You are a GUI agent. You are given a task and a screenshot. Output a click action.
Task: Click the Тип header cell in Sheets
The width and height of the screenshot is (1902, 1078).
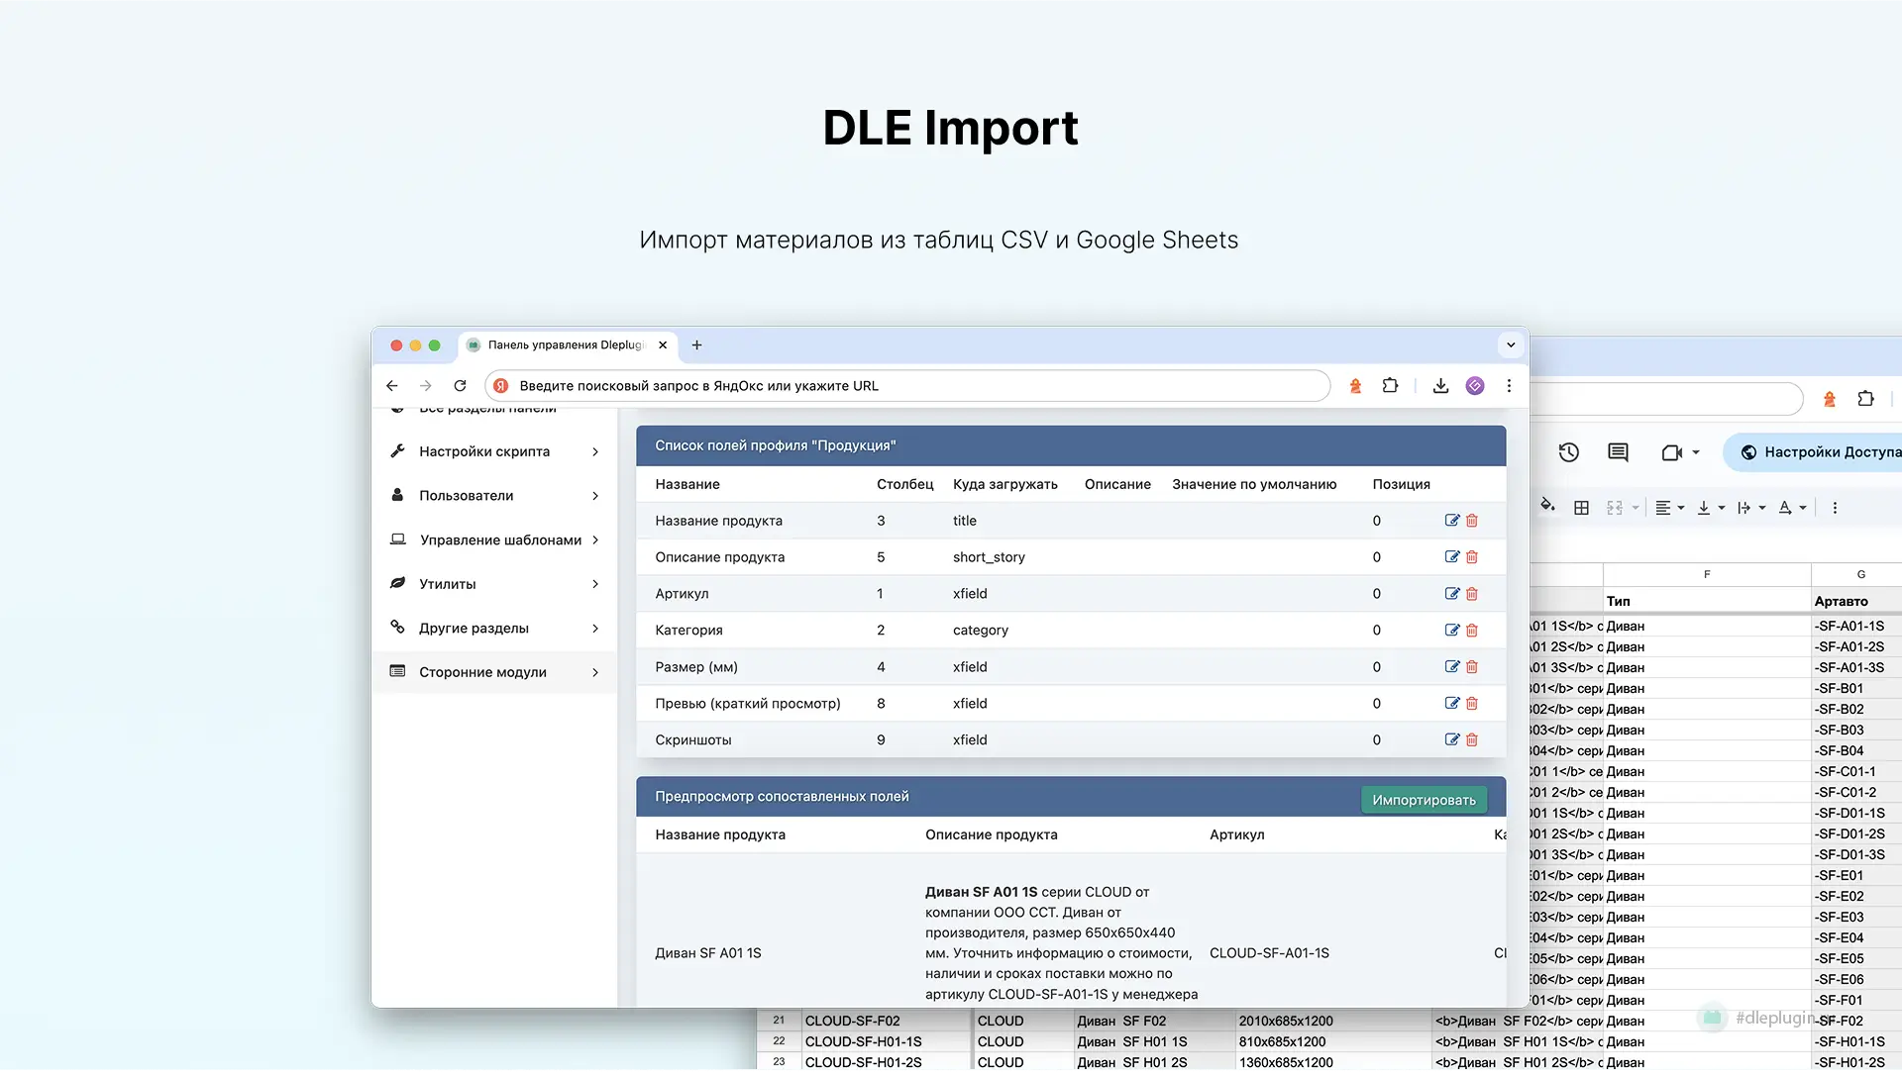click(x=1707, y=601)
